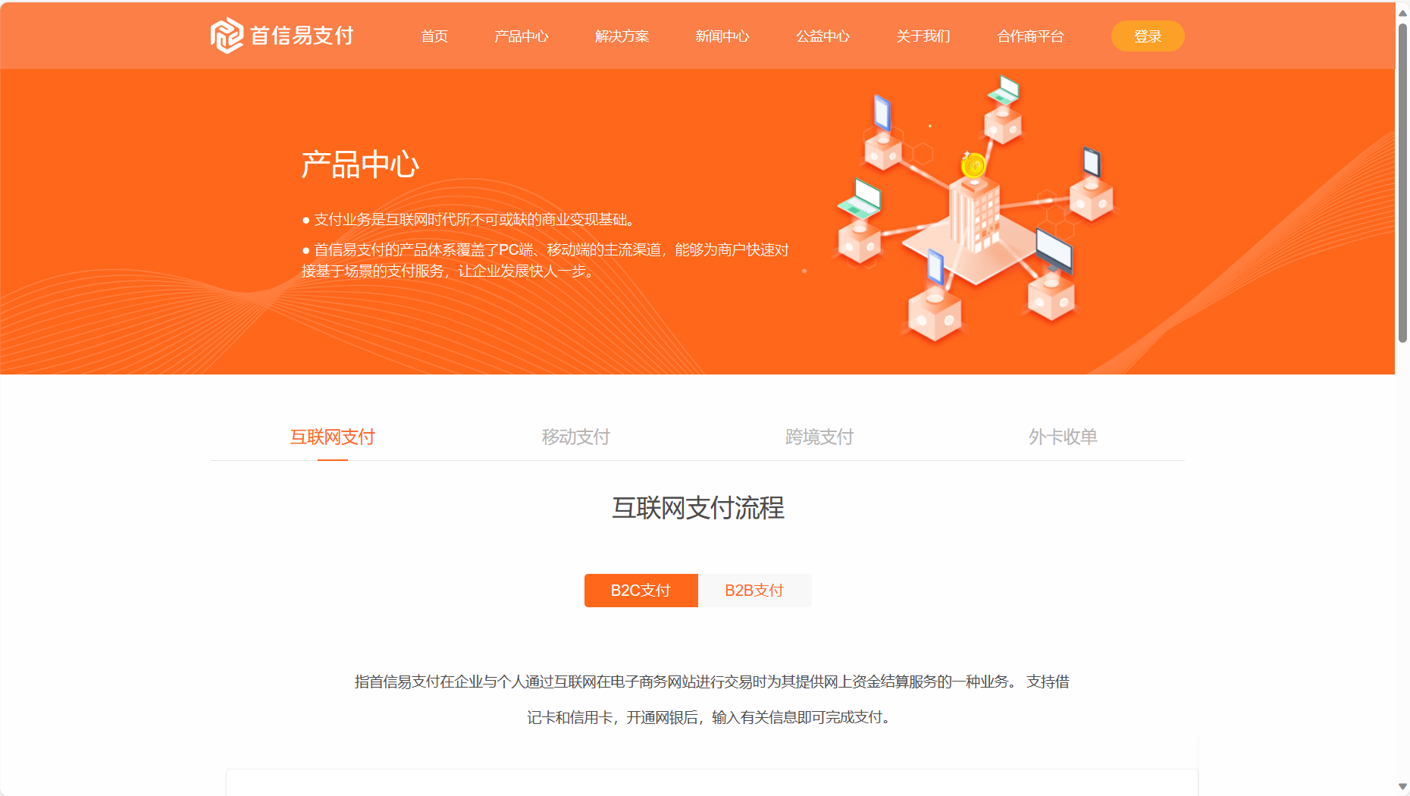Click the 互联网支付流程 heading

tap(698, 508)
